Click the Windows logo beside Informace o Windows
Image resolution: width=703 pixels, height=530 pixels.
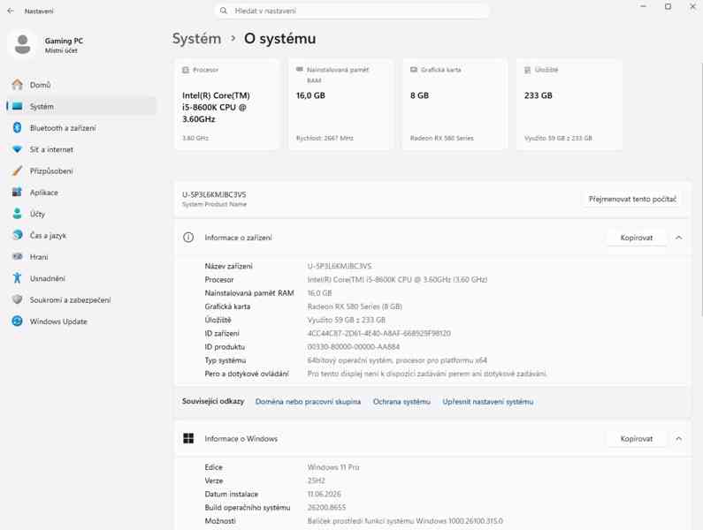click(x=188, y=439)
